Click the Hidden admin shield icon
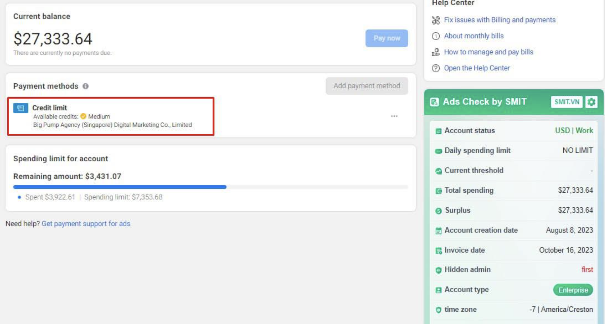The height and width of the screenshot is (324, 605). (x=438, y=270)
